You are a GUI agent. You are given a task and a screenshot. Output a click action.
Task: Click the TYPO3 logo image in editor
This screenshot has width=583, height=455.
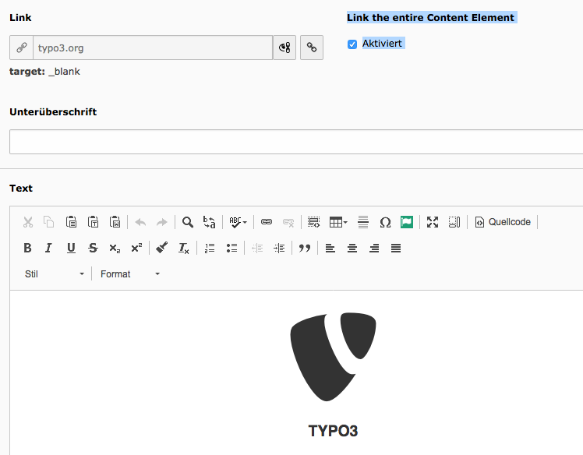coord(333,357)
